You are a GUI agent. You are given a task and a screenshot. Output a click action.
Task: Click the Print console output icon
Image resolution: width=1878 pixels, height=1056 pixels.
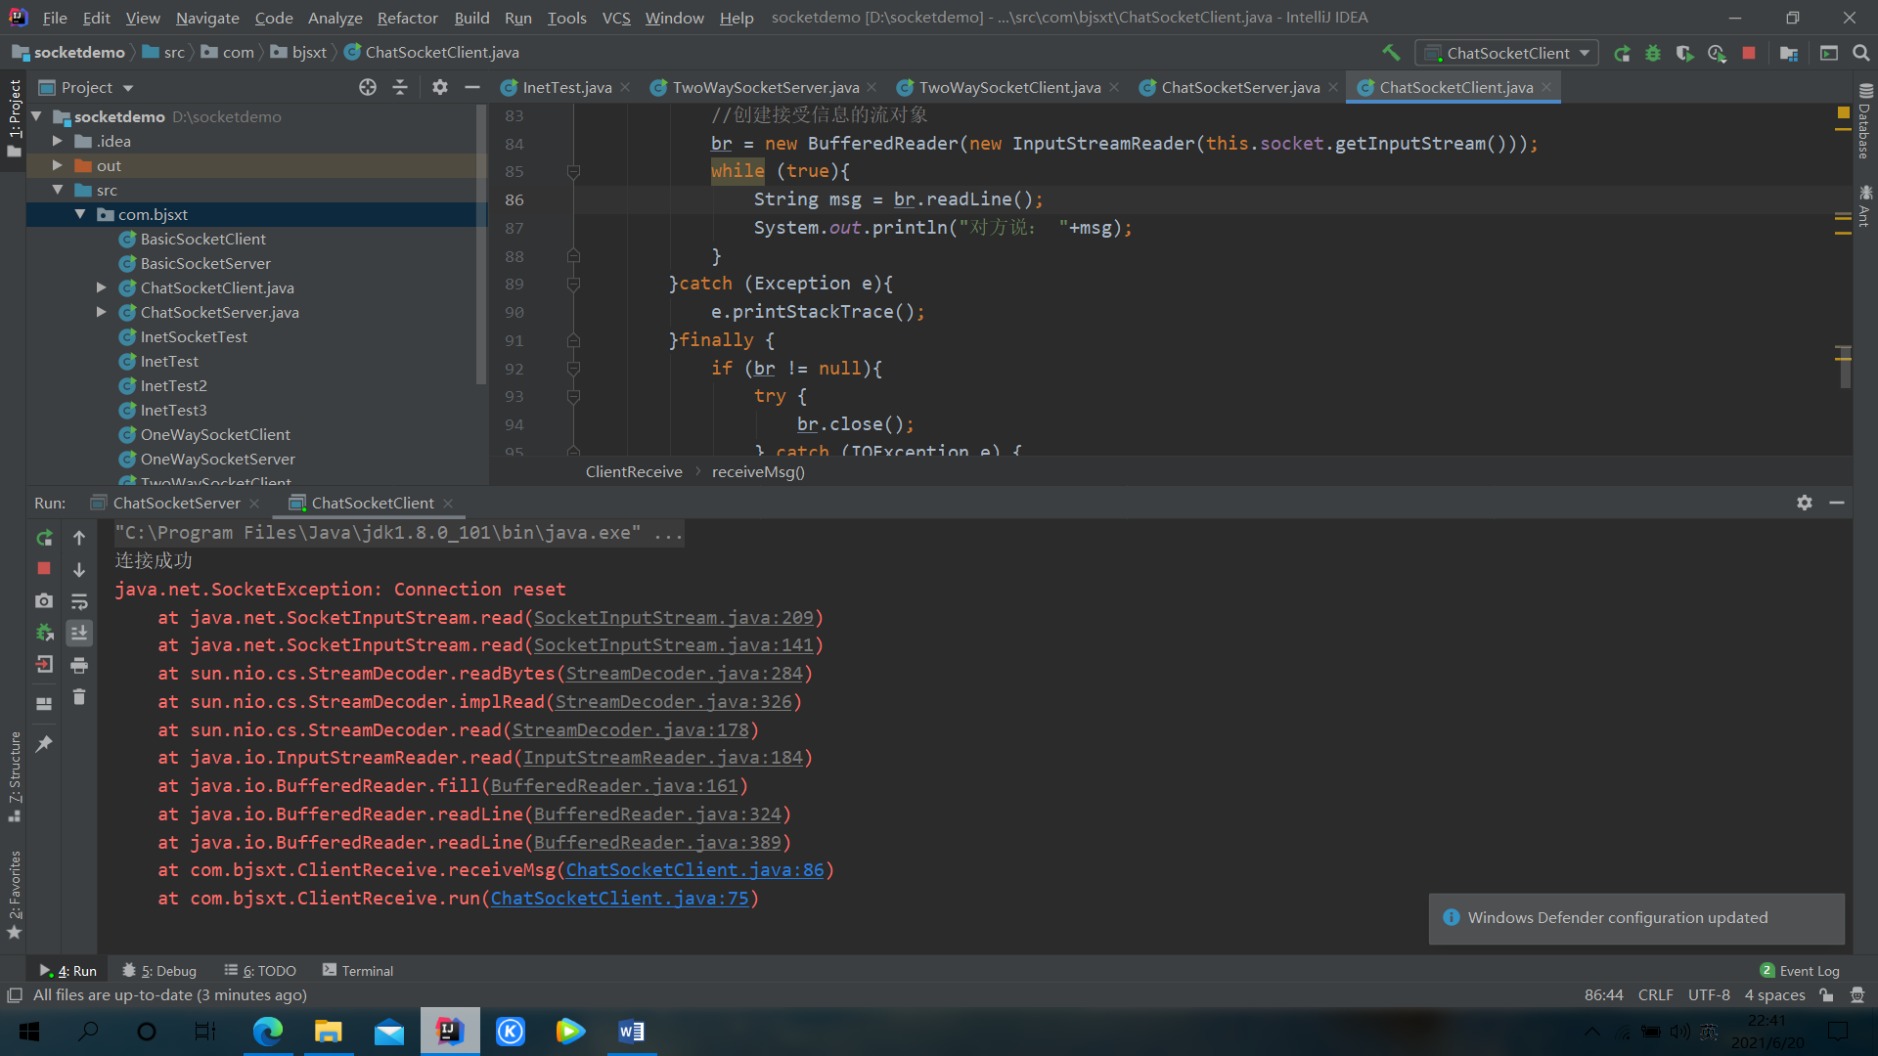[79, 666]
